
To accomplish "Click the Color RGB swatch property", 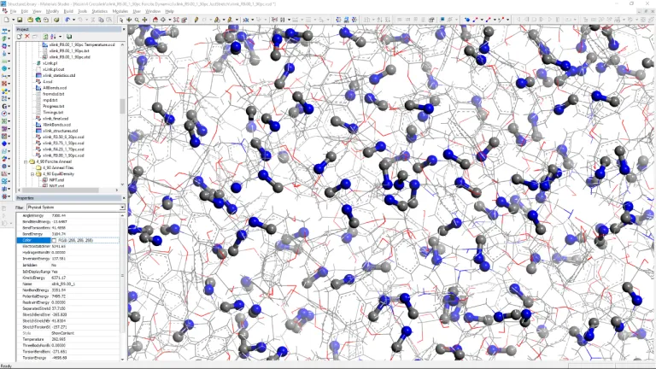I will click(53, 240).
